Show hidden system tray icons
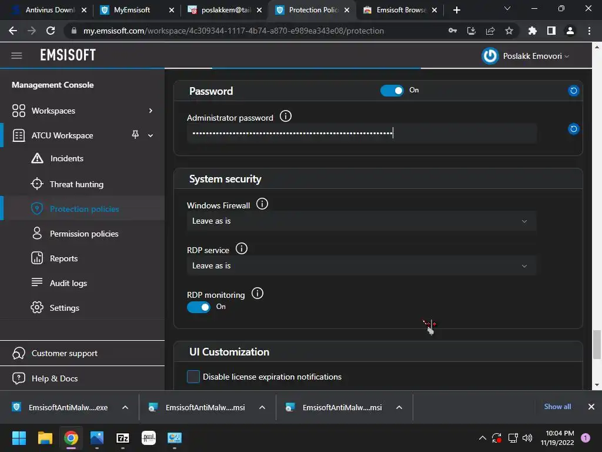Viewport: 602px width, 452px height. coord(482,438)
